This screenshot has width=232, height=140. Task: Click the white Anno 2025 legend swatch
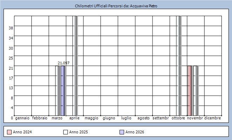[65, 132]
